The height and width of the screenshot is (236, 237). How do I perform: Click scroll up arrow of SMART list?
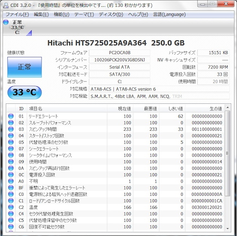pos(227,108)
